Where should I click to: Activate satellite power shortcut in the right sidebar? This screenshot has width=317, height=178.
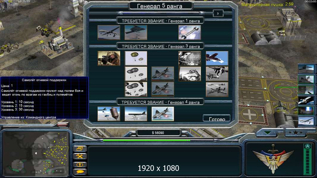point(306,100)
